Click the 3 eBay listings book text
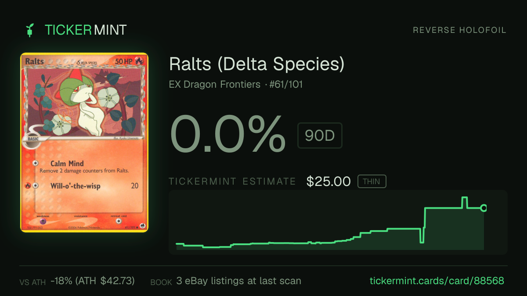Image resolution: width=527 pixels, height=296 pixels. 239,281
